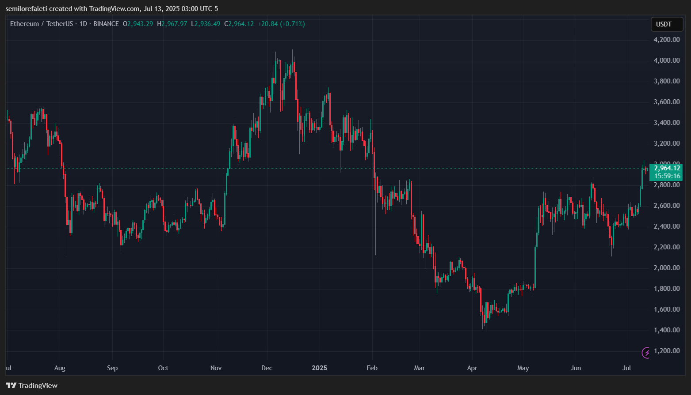Viewport: 691px width, 395px height.
Task: Click the 1,200.00 price axis label
Action: 667,351
